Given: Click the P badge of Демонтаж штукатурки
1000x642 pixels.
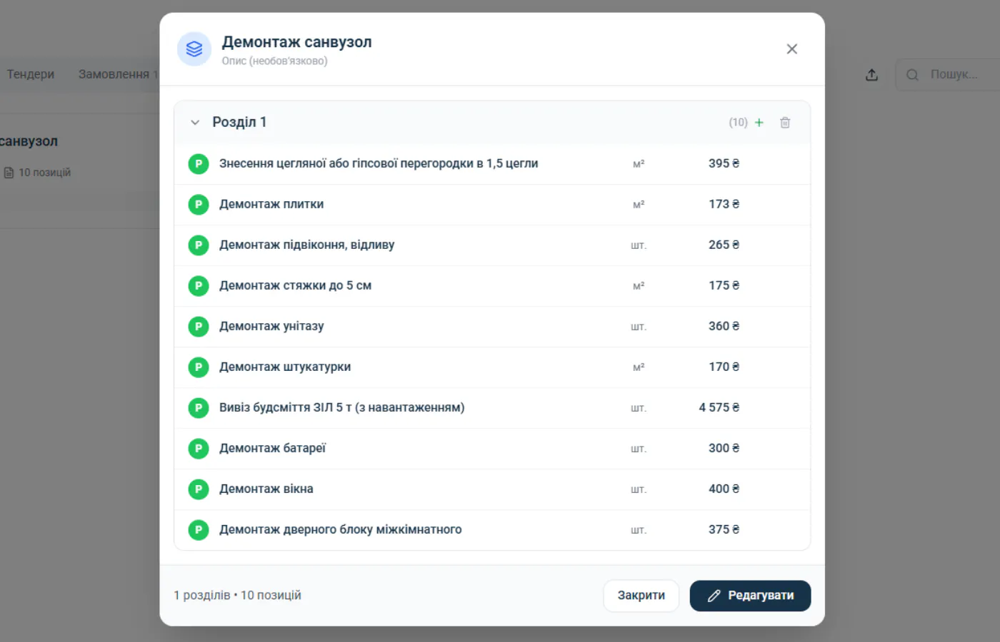Looking at the screenshot, I should 199,367.
